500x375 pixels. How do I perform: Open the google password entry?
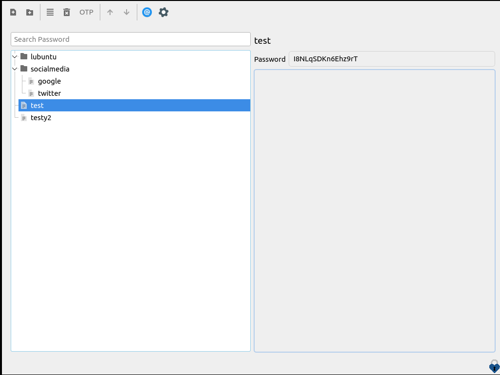49,81
